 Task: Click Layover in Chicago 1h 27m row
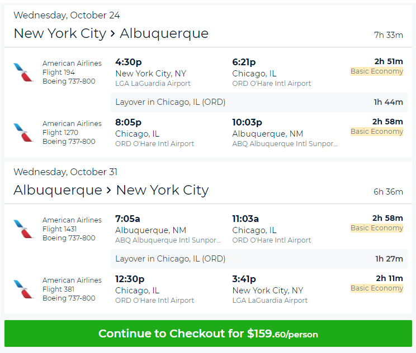(x=257, y=259)
